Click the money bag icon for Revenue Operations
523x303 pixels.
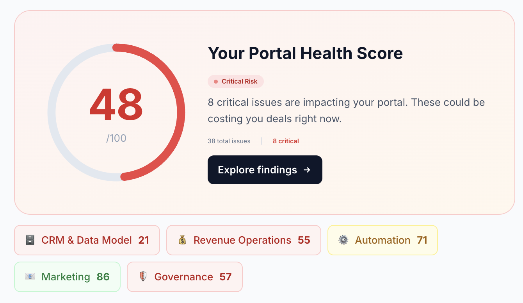pos(182,240)
